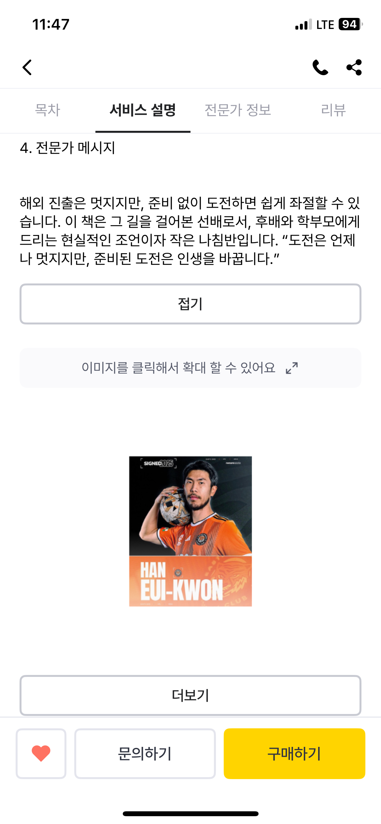Screen dimensions: 381x824
Task: Go back using the left arrow
Action: tap(27, 67)
